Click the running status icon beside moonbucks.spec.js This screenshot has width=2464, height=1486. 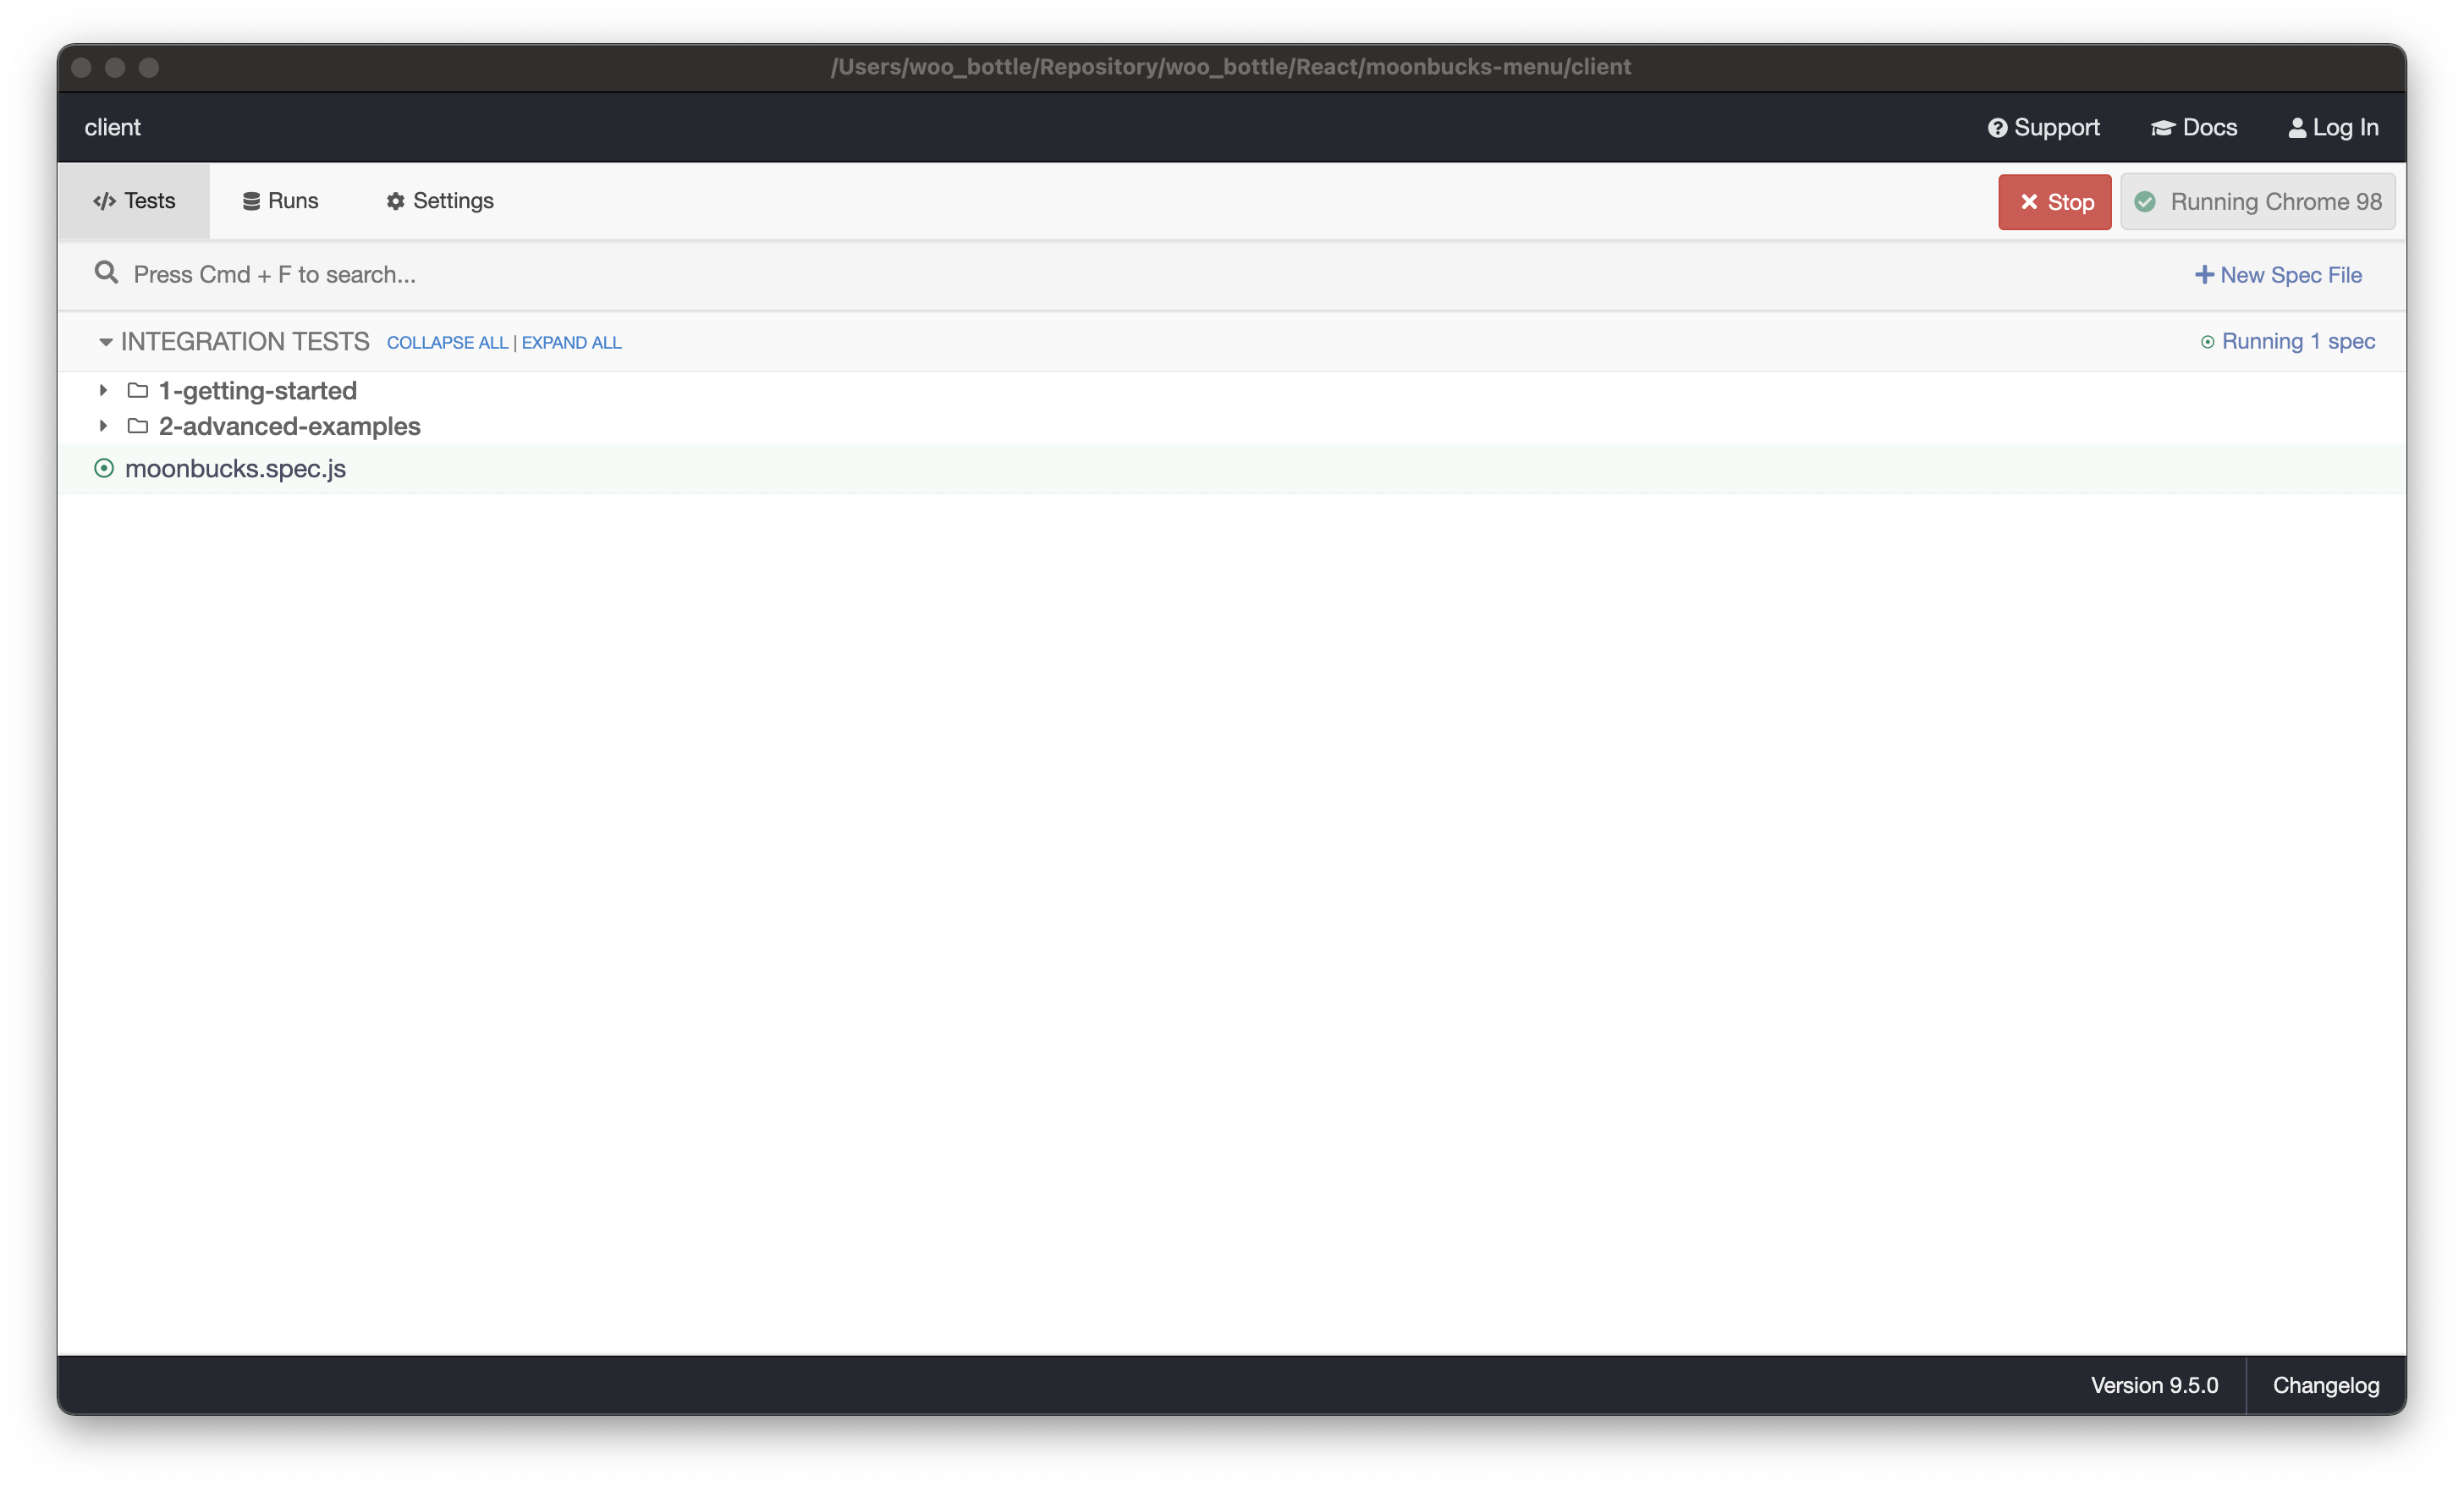pyautogui.click(x=104, y=468)
